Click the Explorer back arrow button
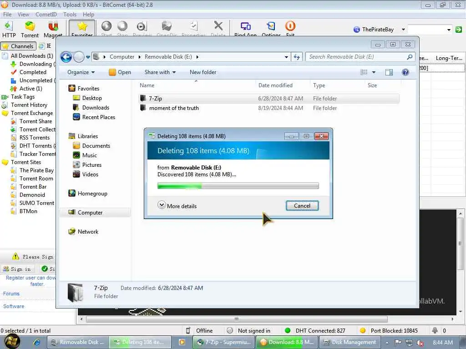Viewport: 466px width, 349px height. [x=66, y=57]
